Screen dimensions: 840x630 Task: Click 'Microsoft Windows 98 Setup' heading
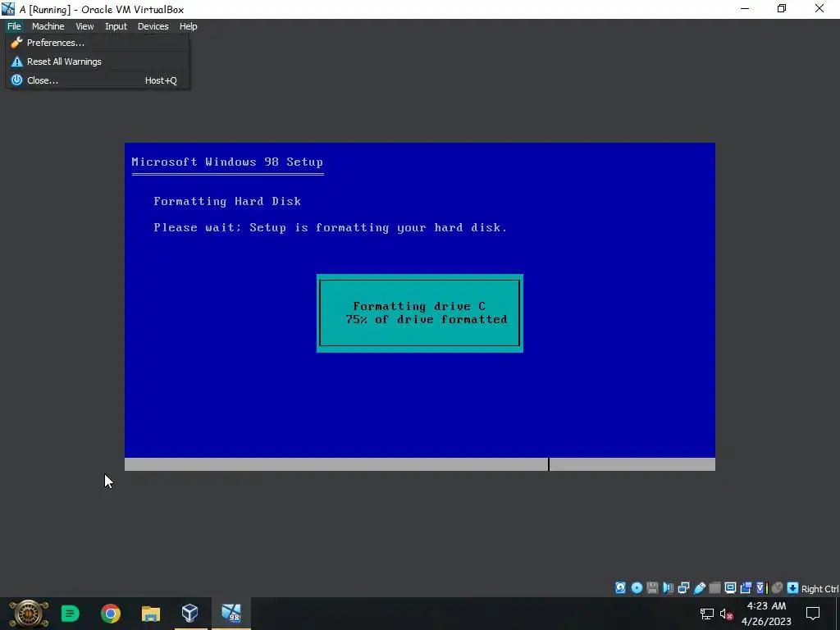(227, 162)
